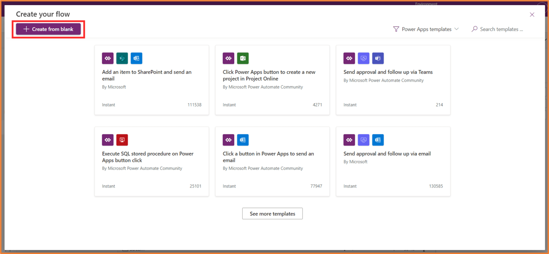Click the Create from blank button
The width and height of the screenshot is (549, 254).
point(48,29)
